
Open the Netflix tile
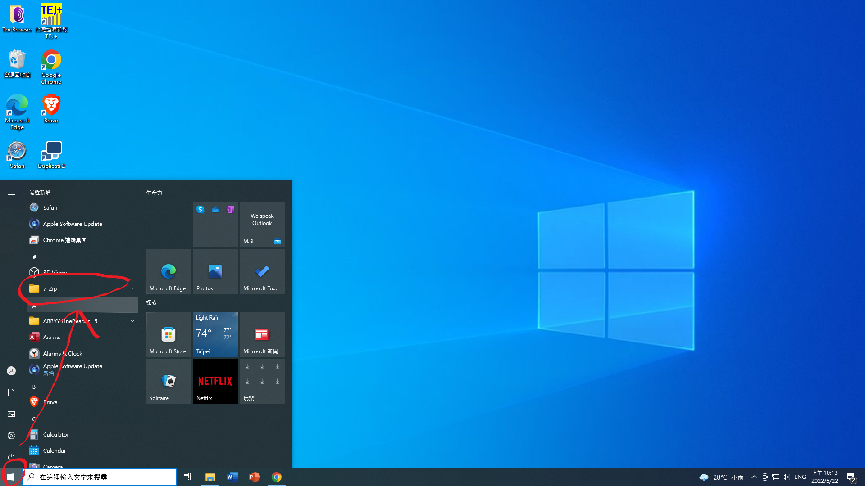coord(215,381)
